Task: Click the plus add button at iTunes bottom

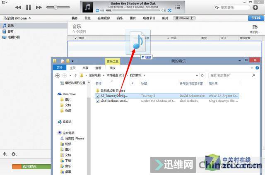Action: point(5,154)
